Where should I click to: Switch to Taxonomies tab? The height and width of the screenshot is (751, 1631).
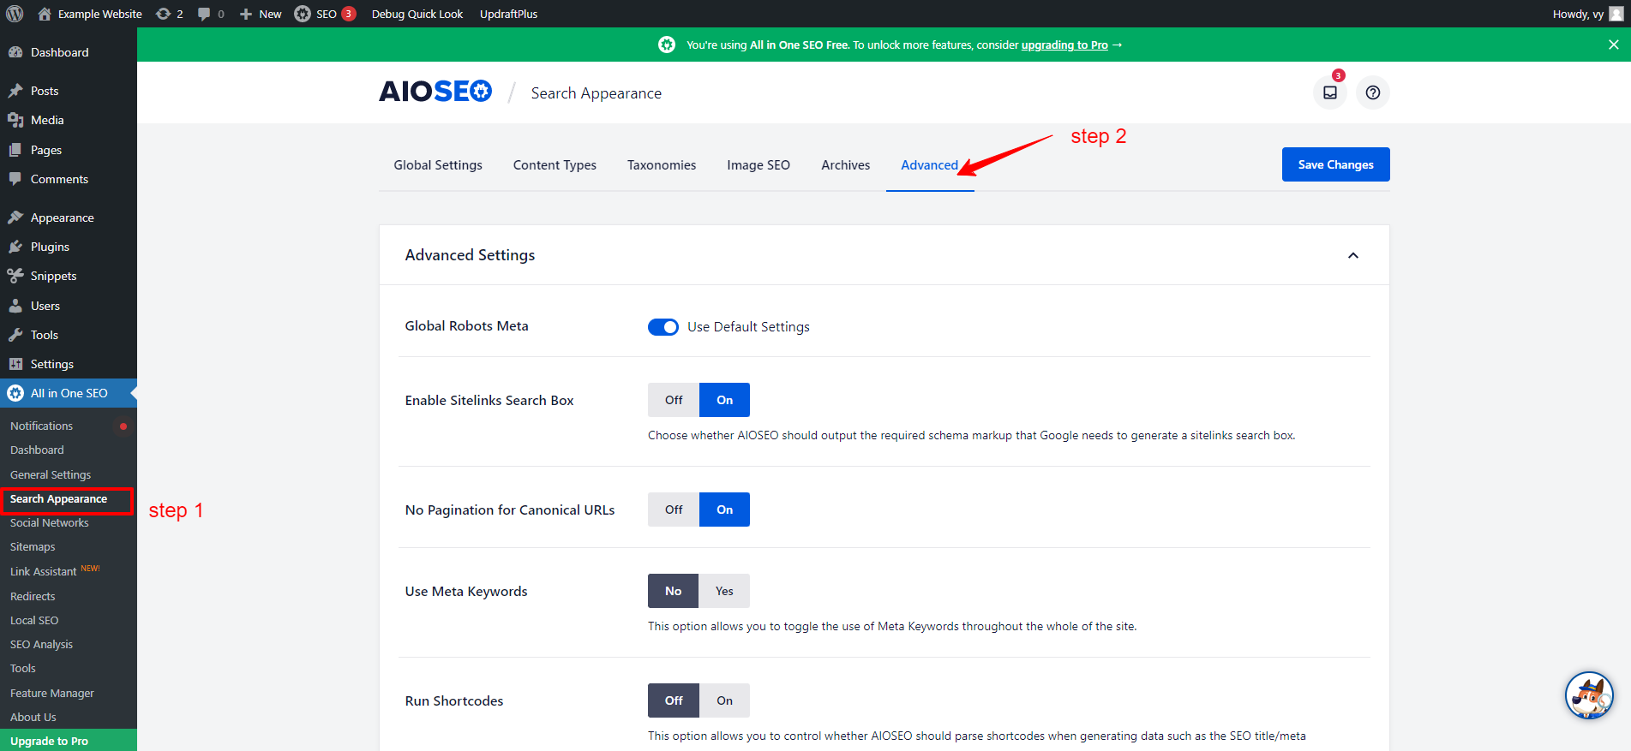(x=662, y=165)
